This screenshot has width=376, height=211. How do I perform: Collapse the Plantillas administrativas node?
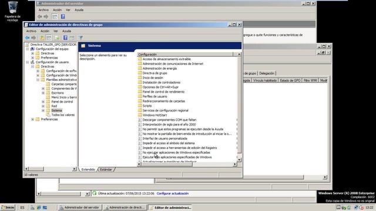38,80
